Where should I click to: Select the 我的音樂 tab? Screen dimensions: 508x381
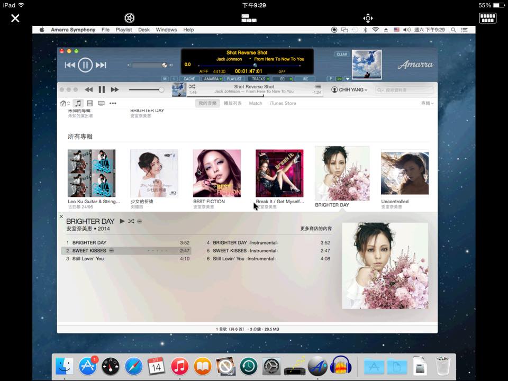[207, 103]
